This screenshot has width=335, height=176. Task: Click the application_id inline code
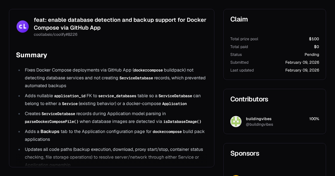[70, 96]
